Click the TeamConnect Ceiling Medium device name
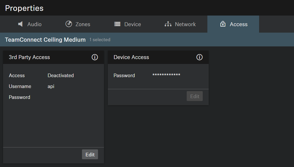The image size is (294, 167). (45, 40)
